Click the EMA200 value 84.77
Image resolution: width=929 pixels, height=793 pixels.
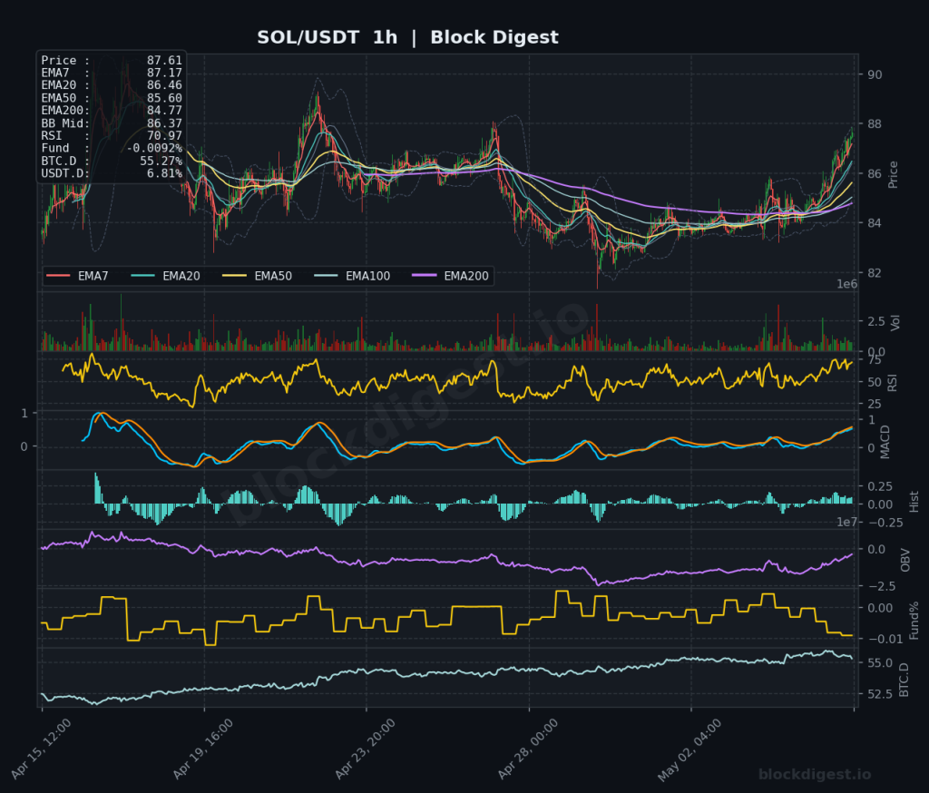point(164,111)
